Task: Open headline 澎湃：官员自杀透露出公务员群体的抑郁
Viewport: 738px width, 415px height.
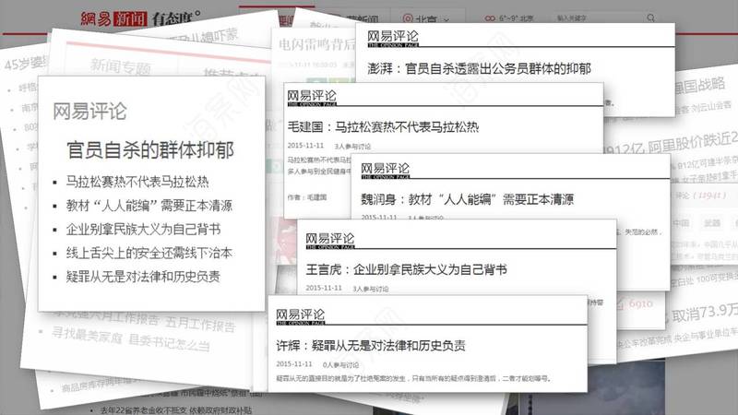Action: click(479, 68)
